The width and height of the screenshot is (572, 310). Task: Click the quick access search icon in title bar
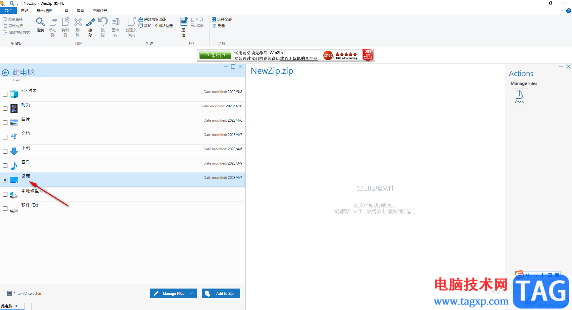(x=12, y=4)
